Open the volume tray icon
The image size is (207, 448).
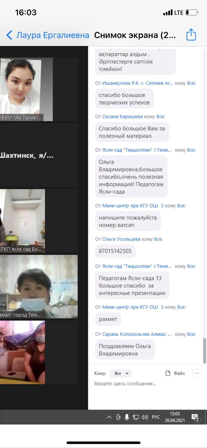(145, 417)
